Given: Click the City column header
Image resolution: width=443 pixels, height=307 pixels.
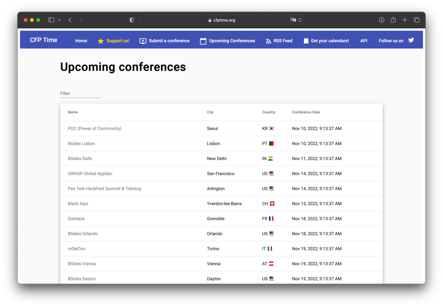Looking at the screenshot, I should click(x=210, y=112).
